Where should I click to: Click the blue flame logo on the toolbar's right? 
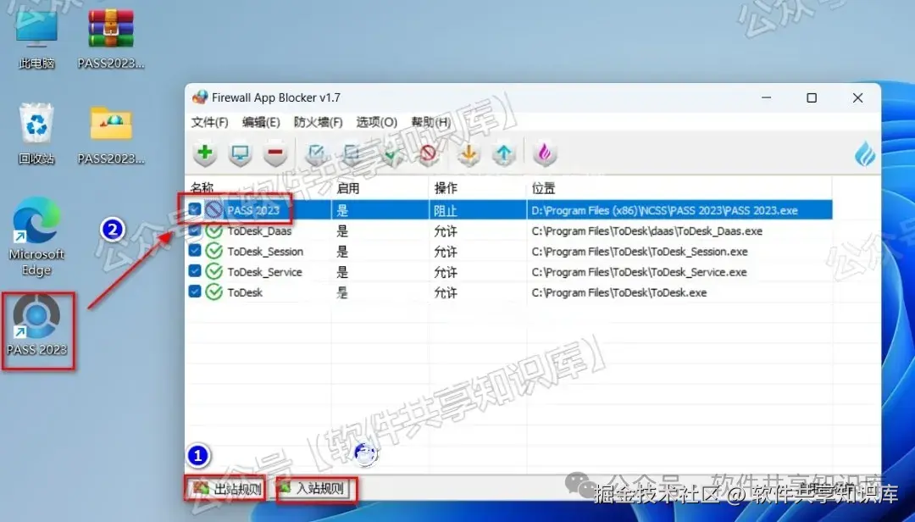click(x=865, y=153)
